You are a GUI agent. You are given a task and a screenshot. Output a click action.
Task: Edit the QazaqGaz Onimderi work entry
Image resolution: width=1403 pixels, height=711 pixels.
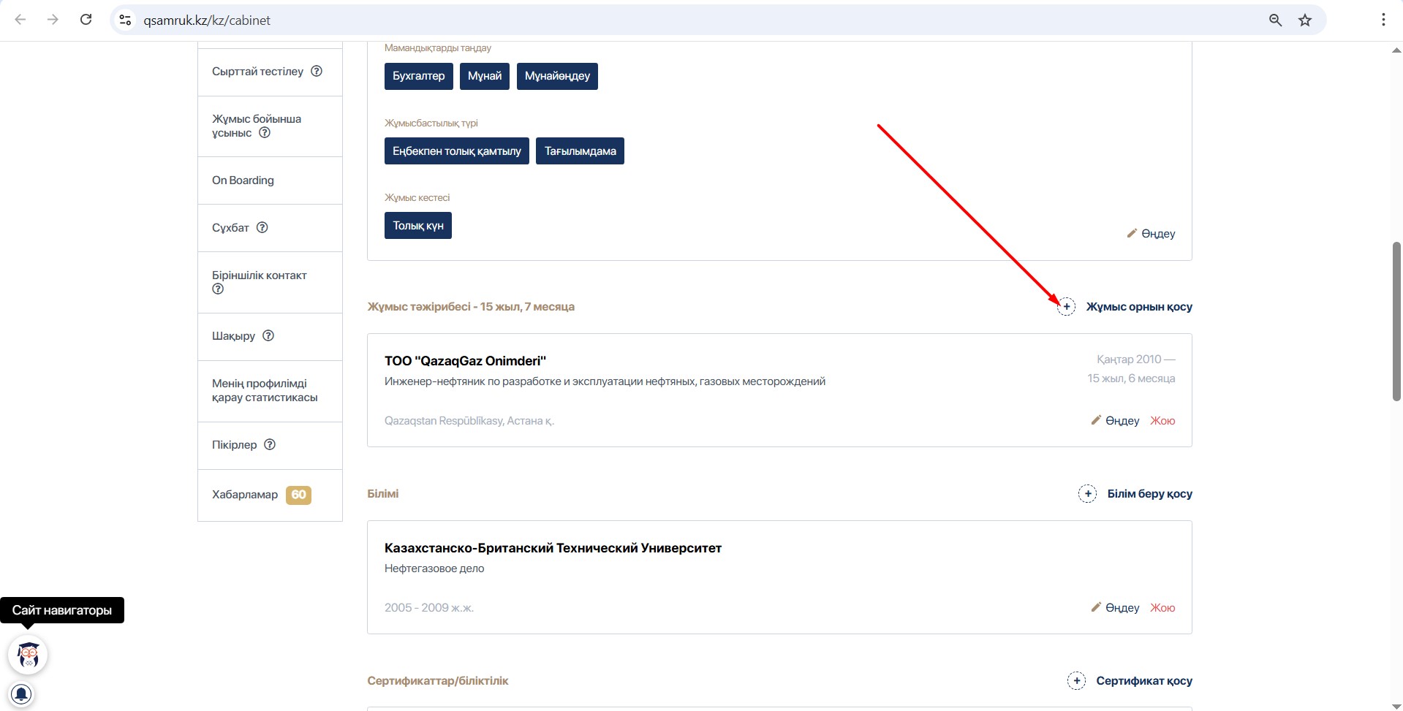[x=1116, y=421]
